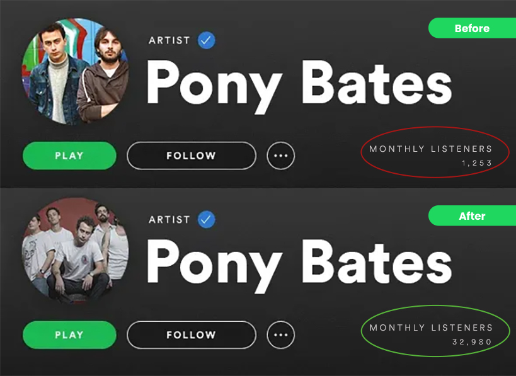The width and height of the screenshot is (516, 376).
Task: Click FOLLOW beside the 1,253 listeners count
Action: point(191,156)
